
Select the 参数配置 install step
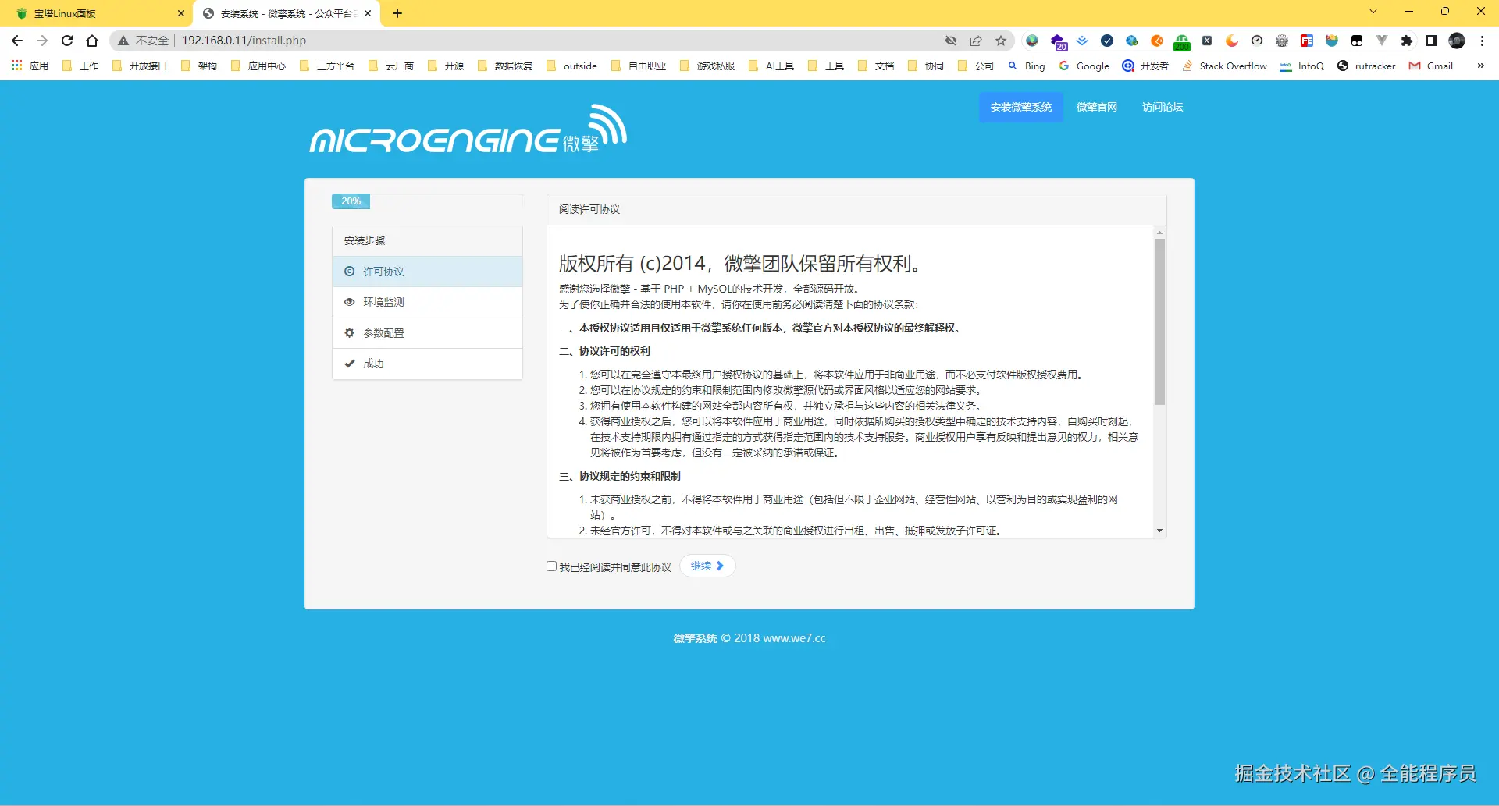tap(427, 333)
